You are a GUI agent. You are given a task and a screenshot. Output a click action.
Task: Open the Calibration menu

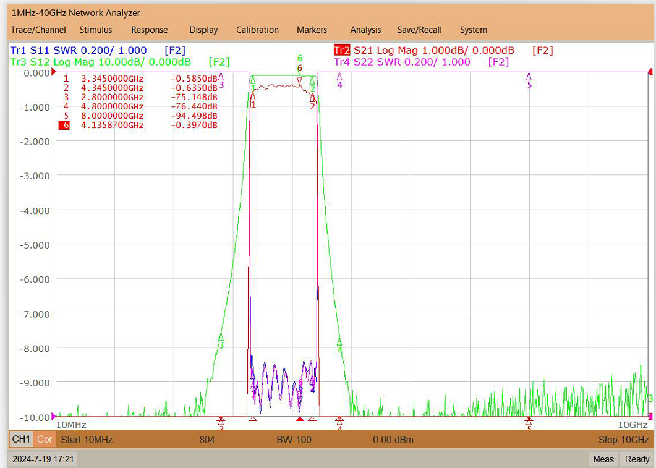[257, 30]
